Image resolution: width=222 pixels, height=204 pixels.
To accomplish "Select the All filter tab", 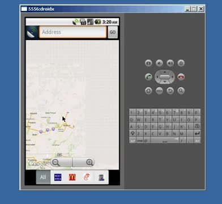I will click(x=43, y=177).
